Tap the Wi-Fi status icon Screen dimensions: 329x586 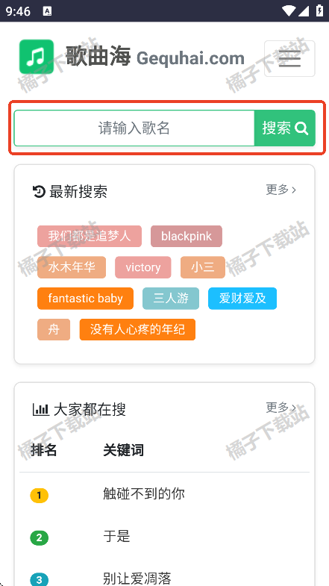[x=288, y=11]
